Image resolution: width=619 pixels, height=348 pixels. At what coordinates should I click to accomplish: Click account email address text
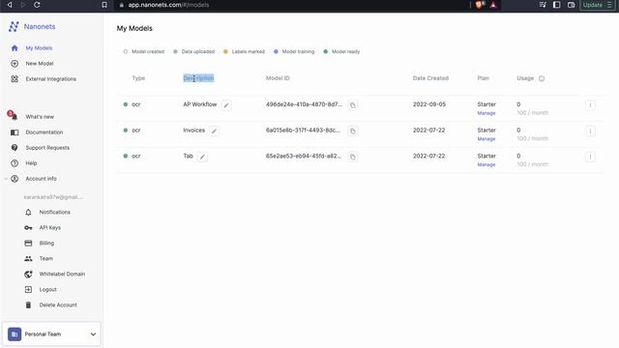(54, 197)
